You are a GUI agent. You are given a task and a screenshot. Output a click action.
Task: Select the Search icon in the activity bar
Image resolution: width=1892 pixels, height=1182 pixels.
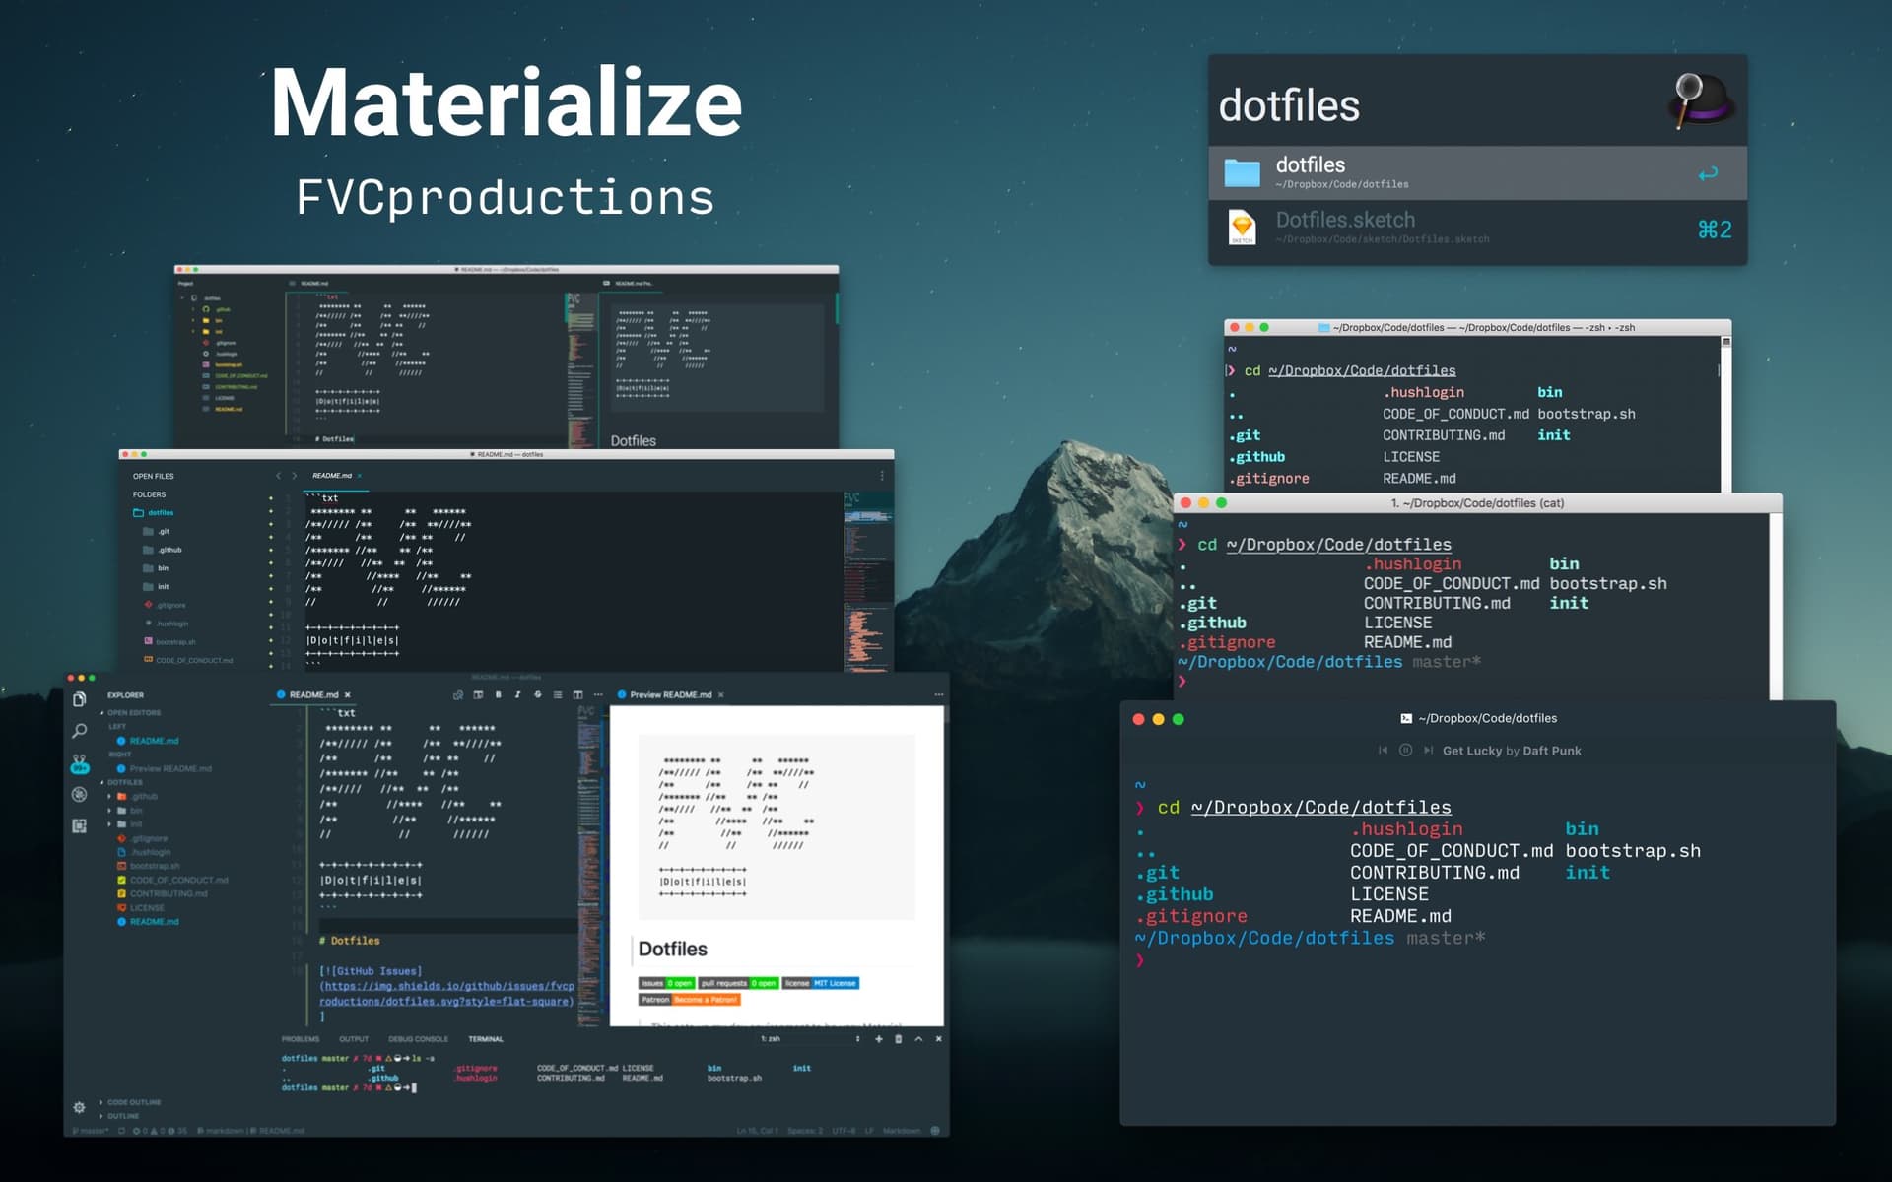click(x=80, y=729)
